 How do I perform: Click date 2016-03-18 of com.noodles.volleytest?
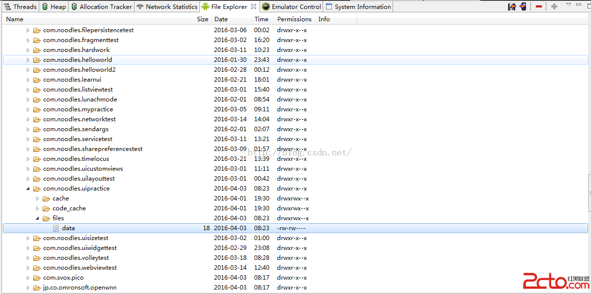(x=230, y=258)
